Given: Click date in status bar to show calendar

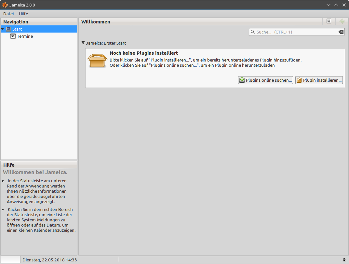Looking at the screenshot, I should click(x=49, y=260).
